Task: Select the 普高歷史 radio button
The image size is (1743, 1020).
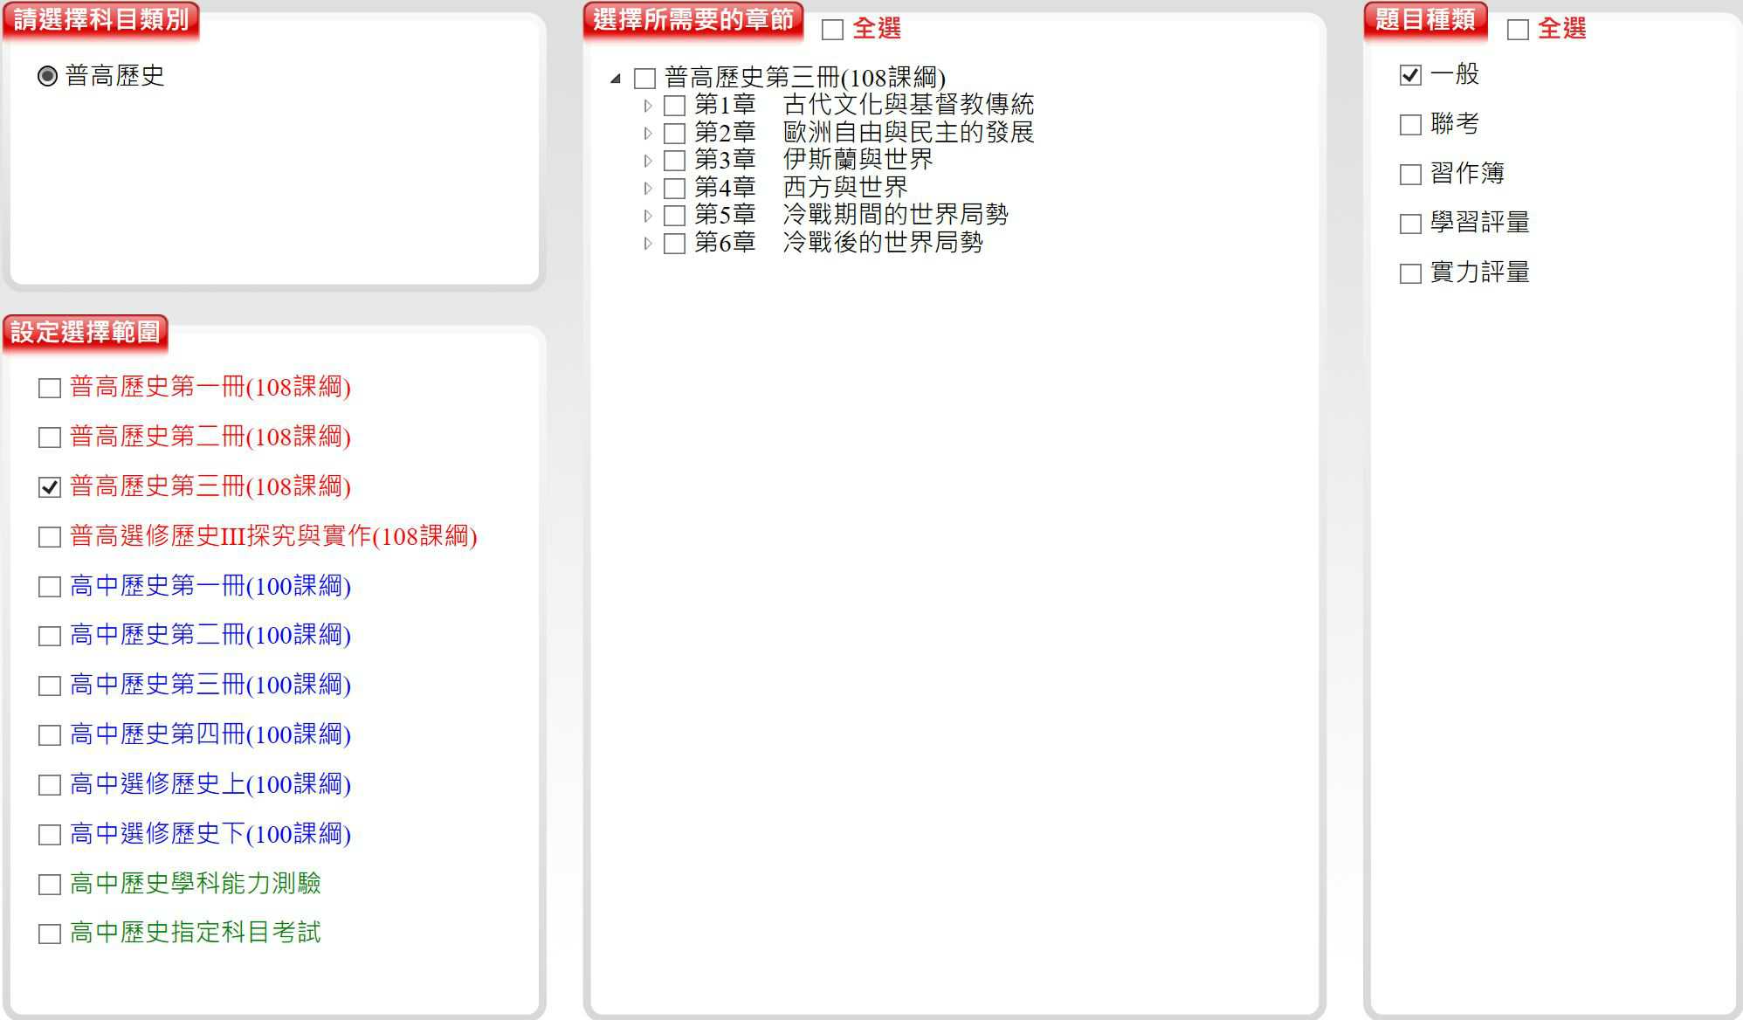Action: pos(48,76)
